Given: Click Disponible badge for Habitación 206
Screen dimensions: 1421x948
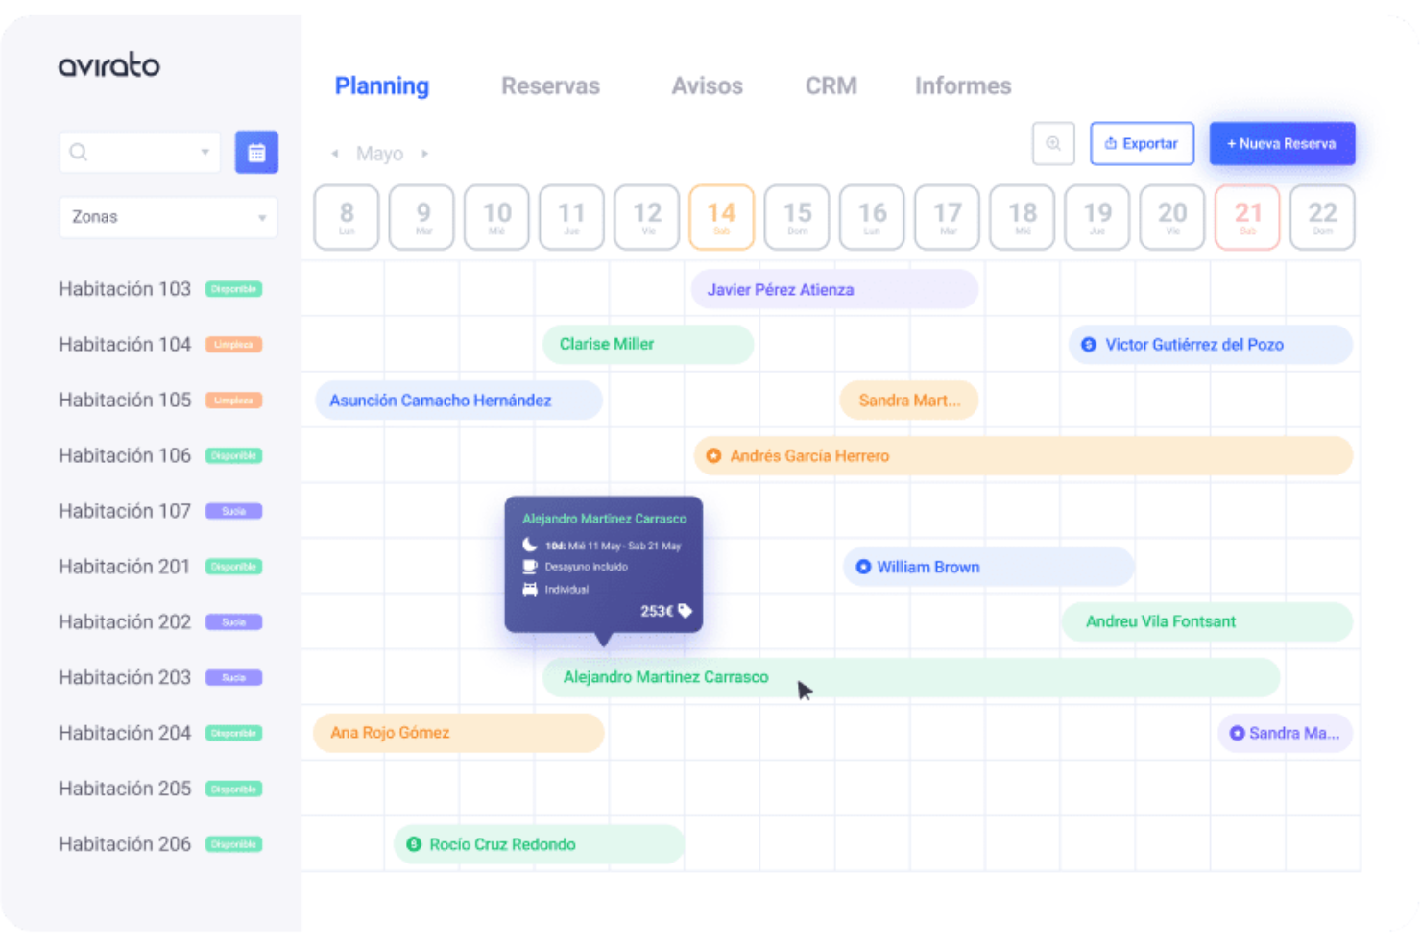Looking at the screenshot, I should 233,844.
